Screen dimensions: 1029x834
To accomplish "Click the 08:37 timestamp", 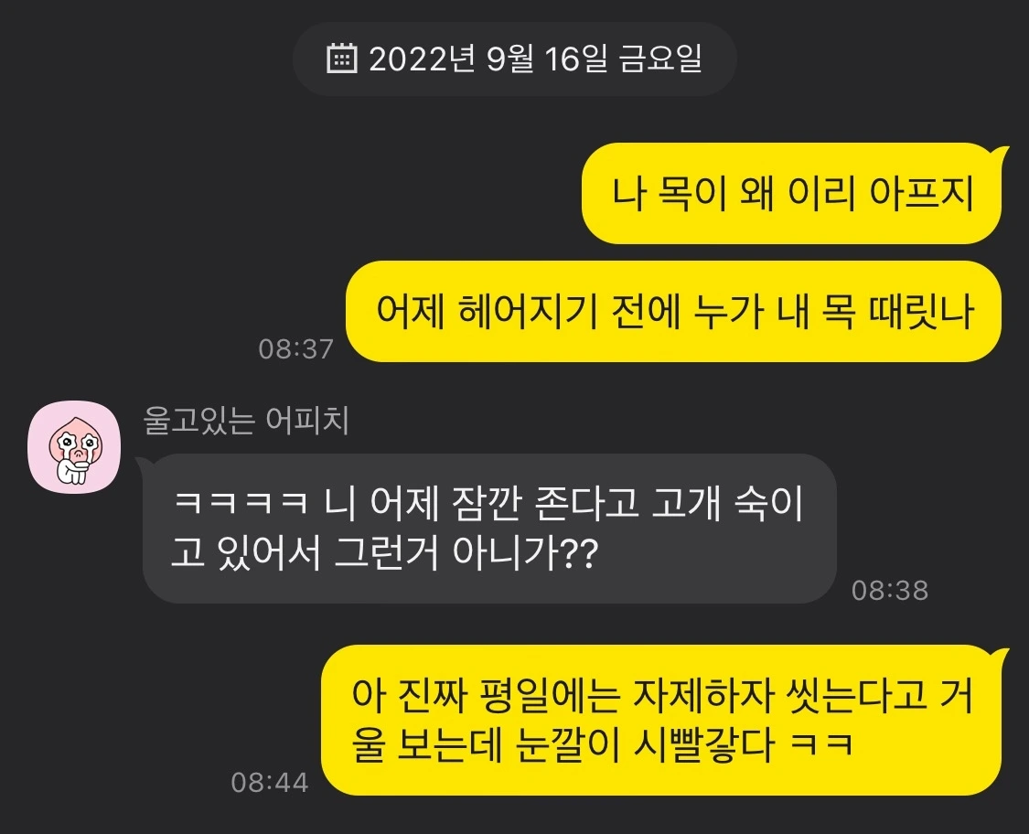I will pos(296,349).
